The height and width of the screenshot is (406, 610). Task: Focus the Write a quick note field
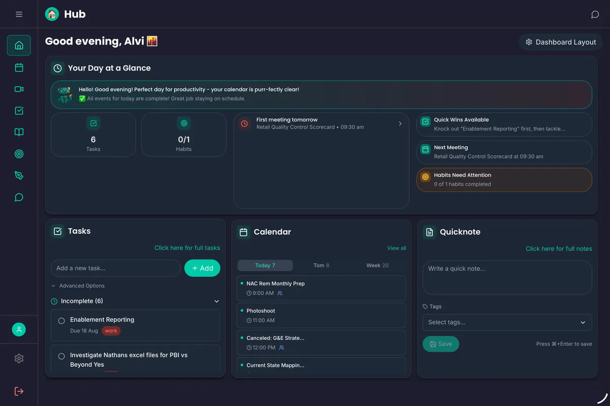(507, 278)
